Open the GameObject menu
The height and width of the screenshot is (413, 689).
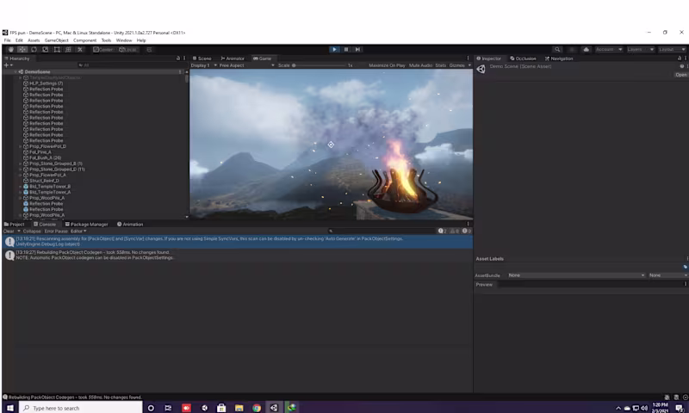coord(56,40)
